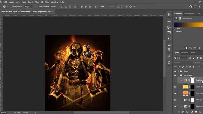Open the Glyphs panel icon

point(169,56)
